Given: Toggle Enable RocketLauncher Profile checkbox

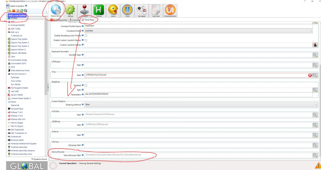Looking at the screenshot, I should 86,36.
